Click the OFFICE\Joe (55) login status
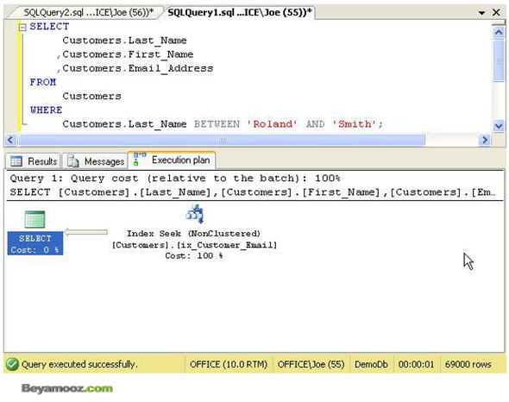Viewport: 509px width, 402px height. coord(311,364)
